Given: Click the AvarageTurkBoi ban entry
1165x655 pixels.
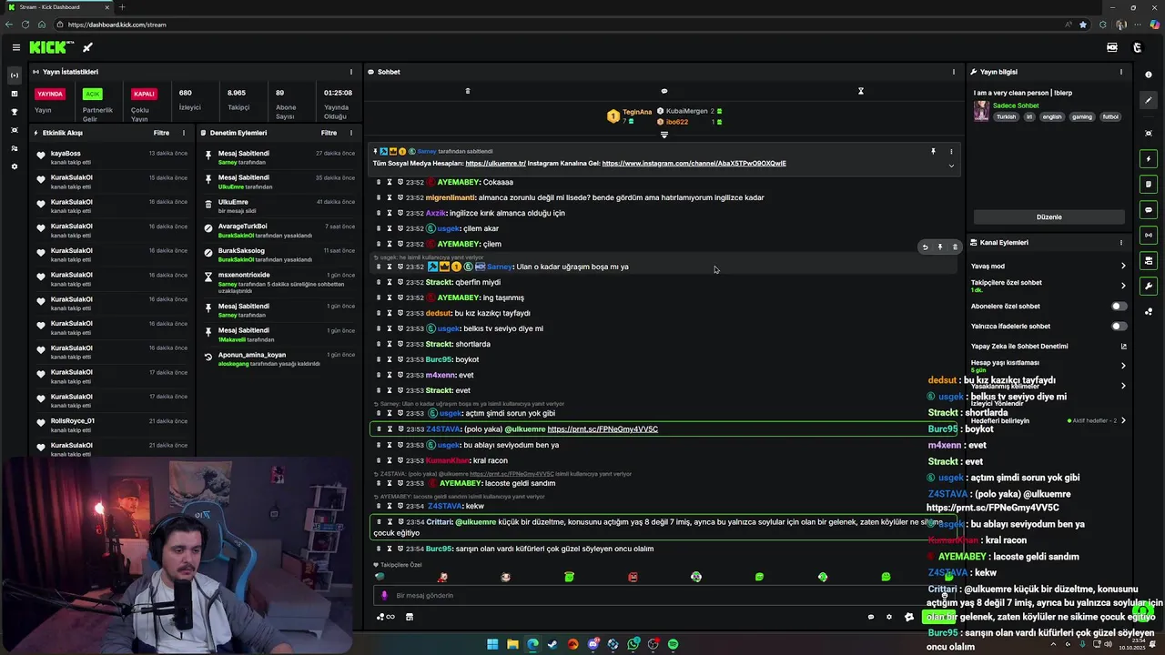Looking at the screenshot, I should click(x=279, y=230).
